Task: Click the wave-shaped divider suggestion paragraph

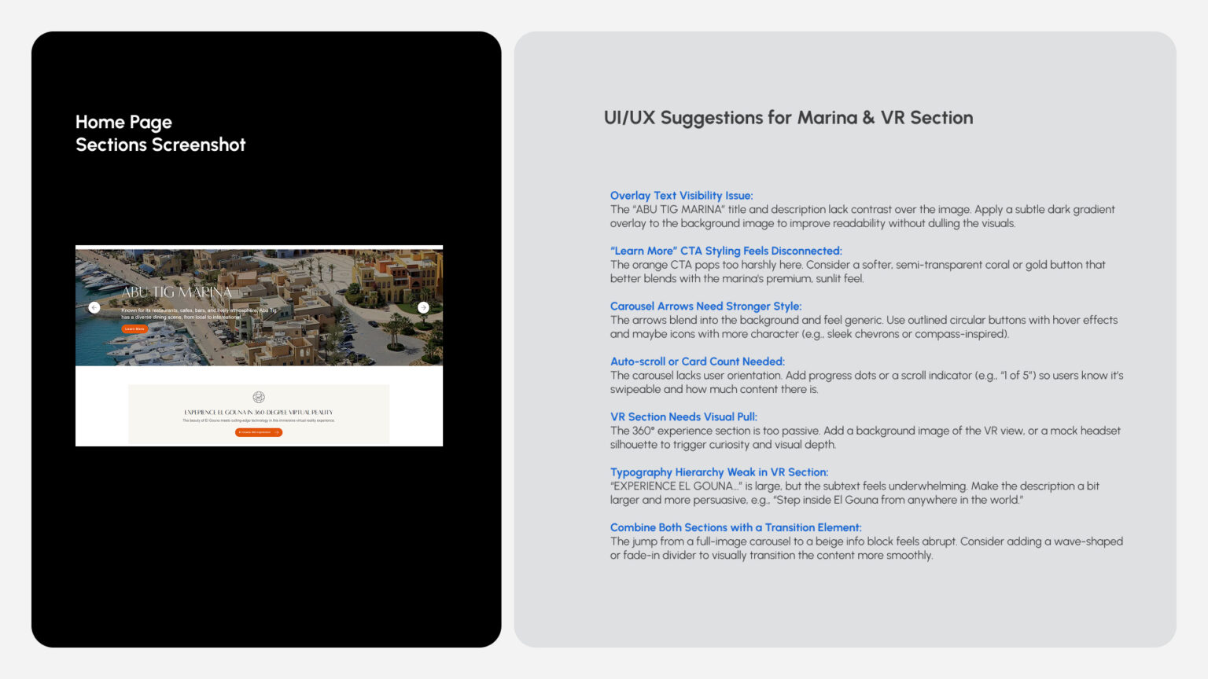Action: click(x=866, y=549)
